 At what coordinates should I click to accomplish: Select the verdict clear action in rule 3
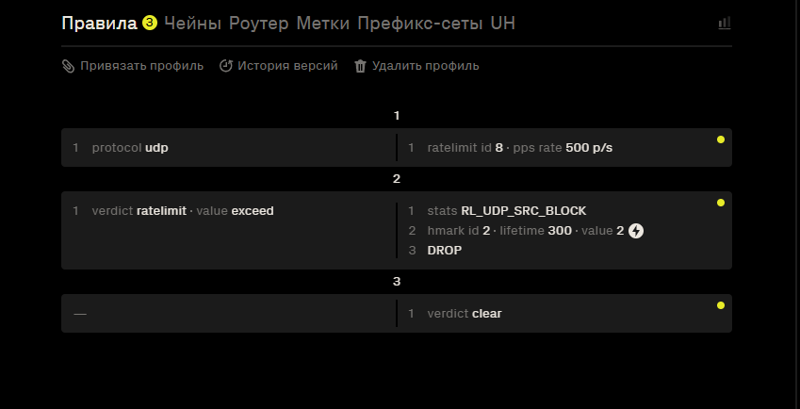click(465, 314)
